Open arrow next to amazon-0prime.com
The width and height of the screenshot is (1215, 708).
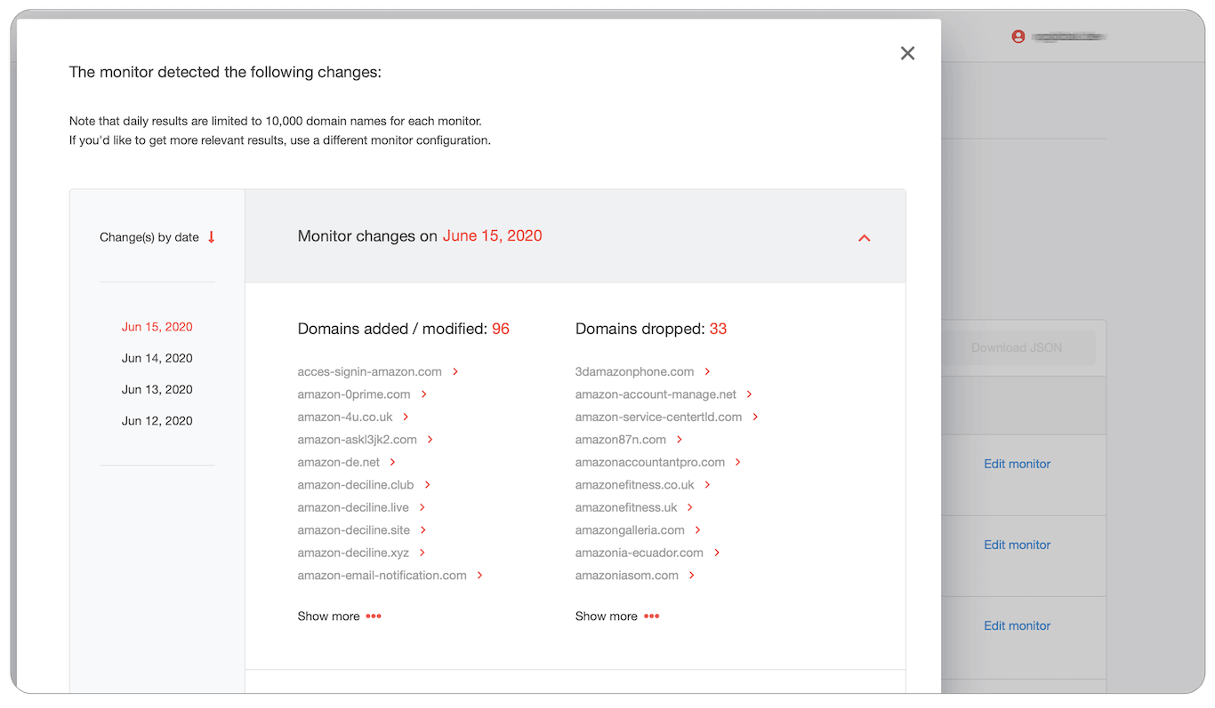click(424, 394)
